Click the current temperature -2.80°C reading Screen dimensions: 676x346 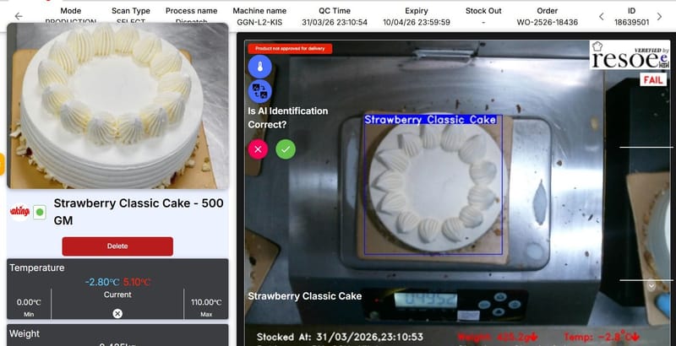102,283
